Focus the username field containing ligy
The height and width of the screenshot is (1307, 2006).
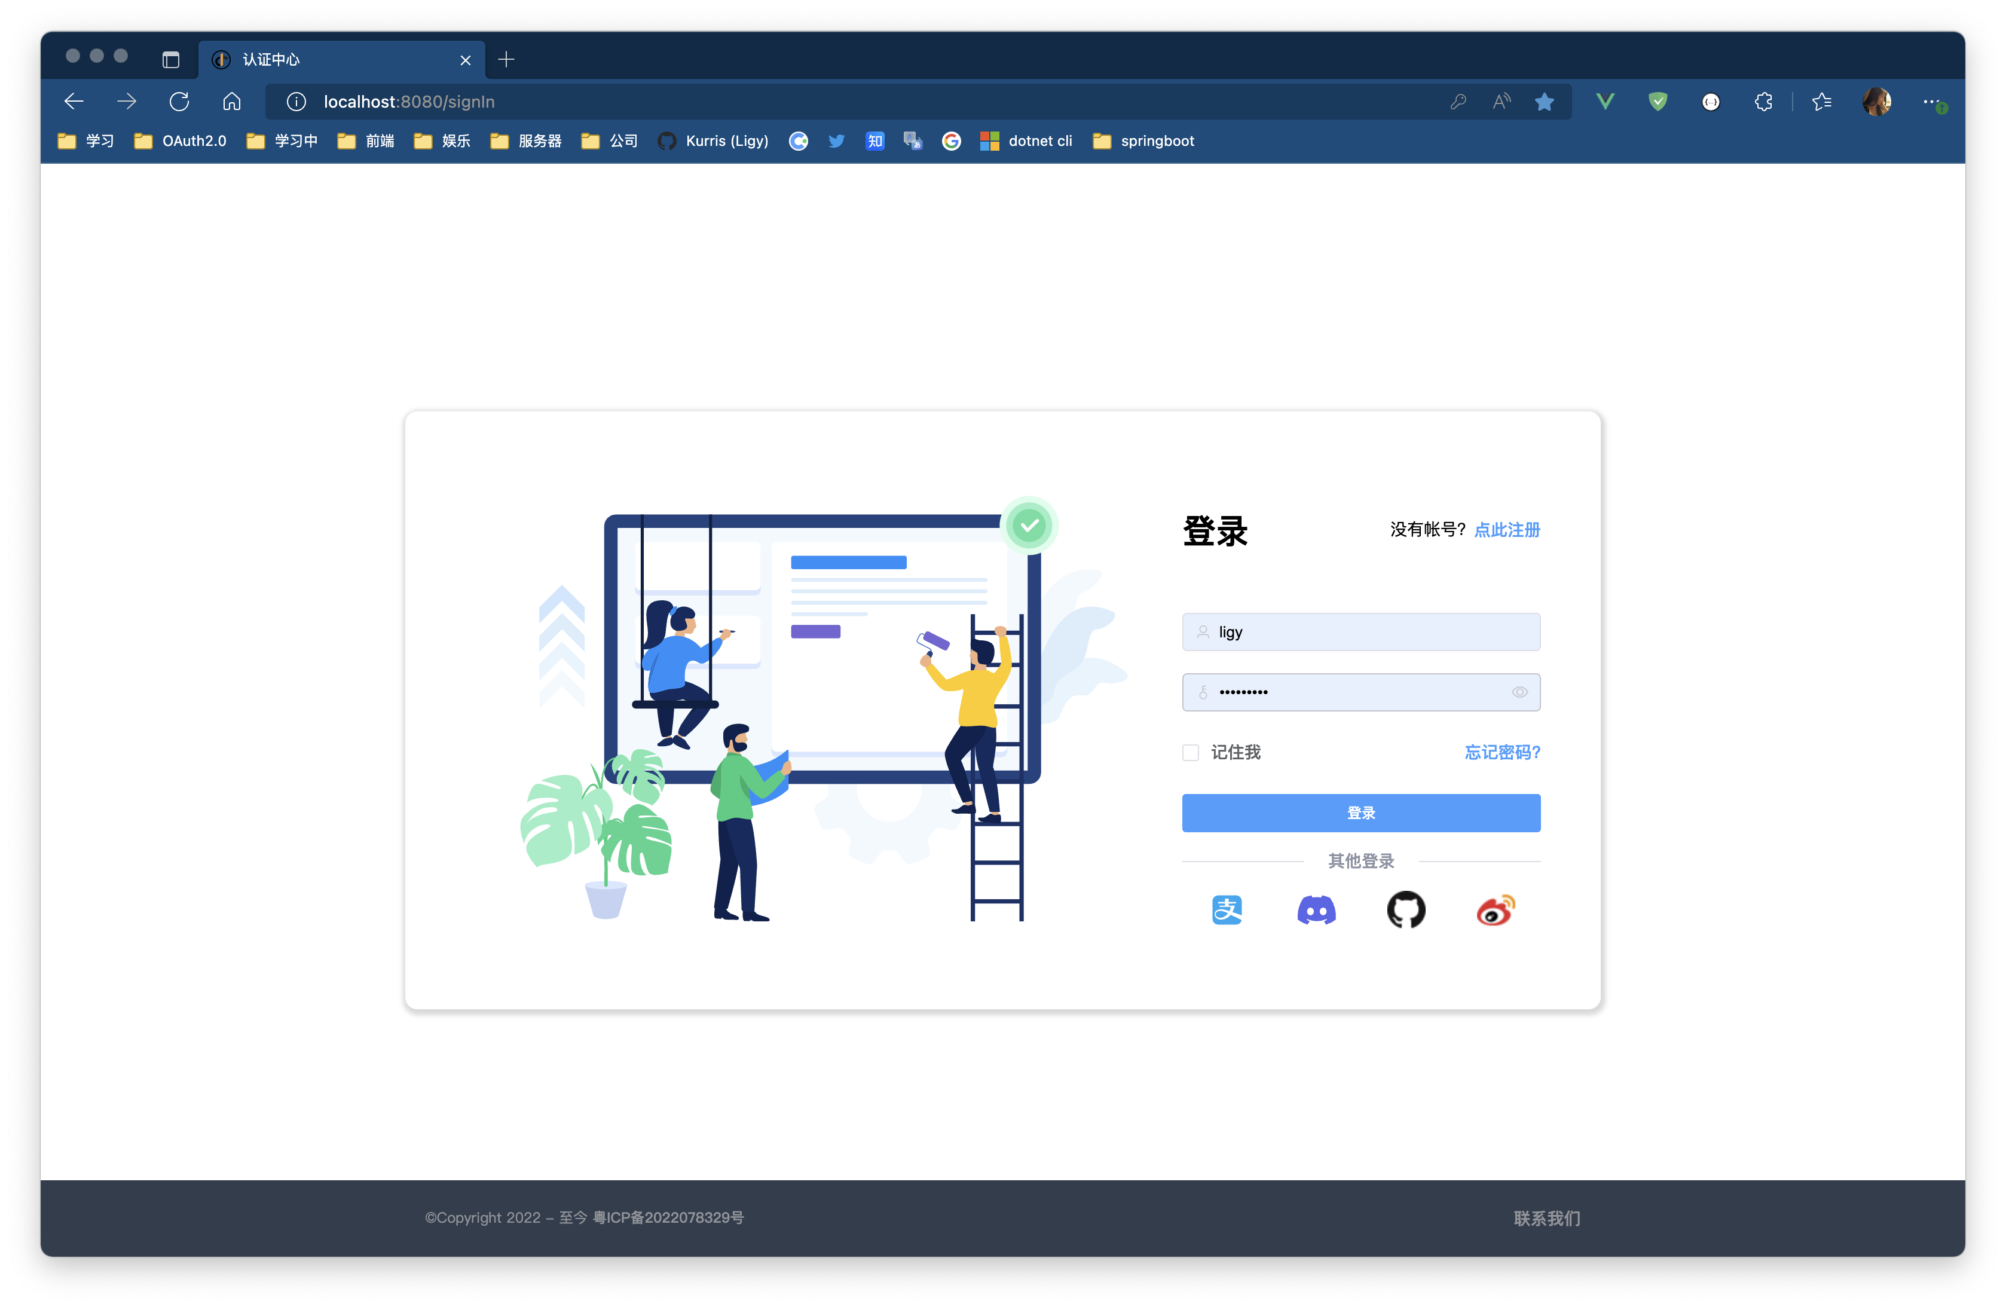click(x=1360, y=631)
